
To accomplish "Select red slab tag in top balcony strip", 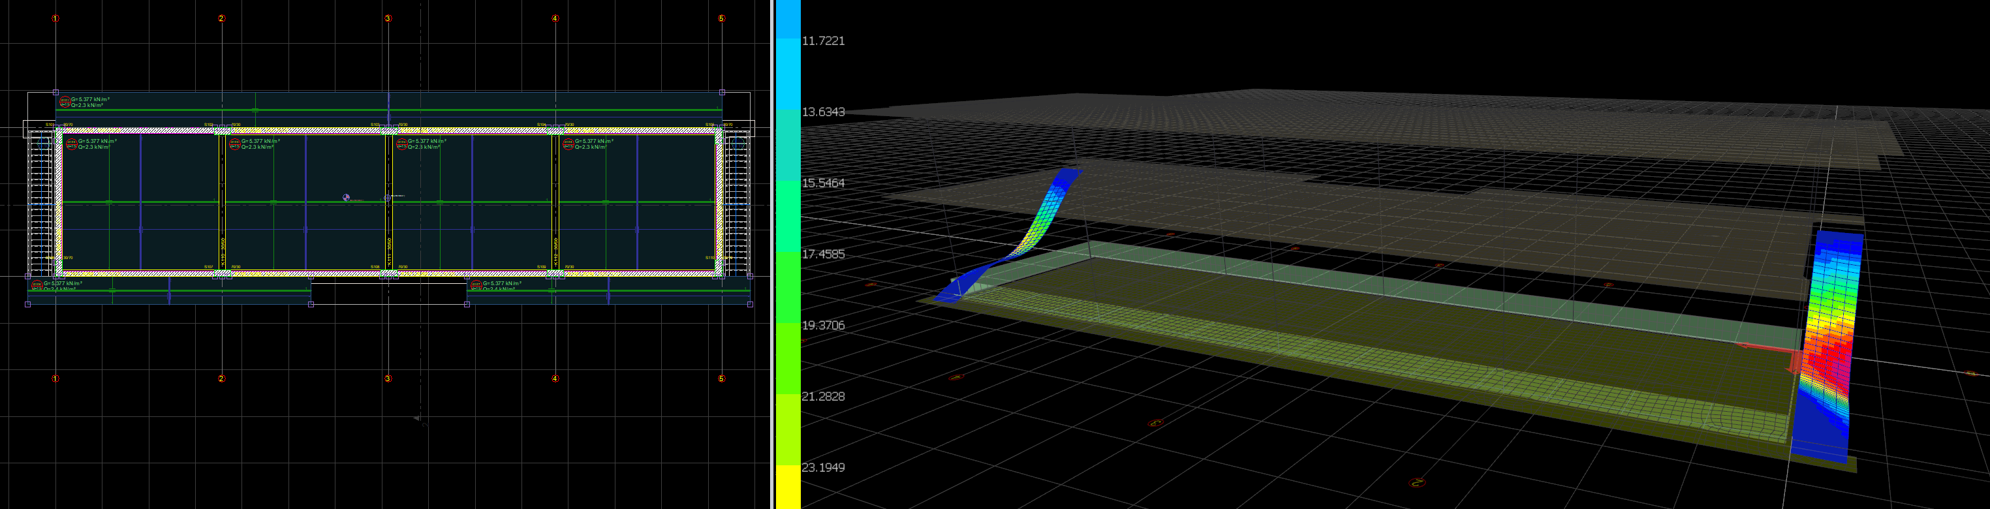I will (65, 101).
